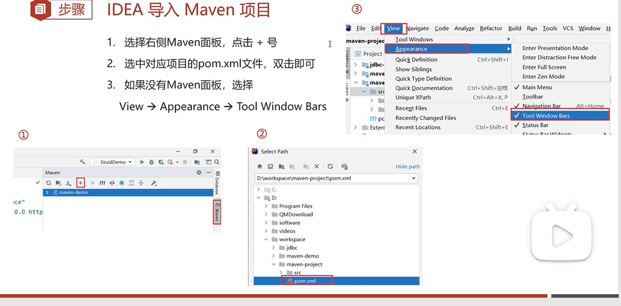Viewport: 621px width, 306px height.
Task: Collapse the workspace folder
Action: [266, 239]
